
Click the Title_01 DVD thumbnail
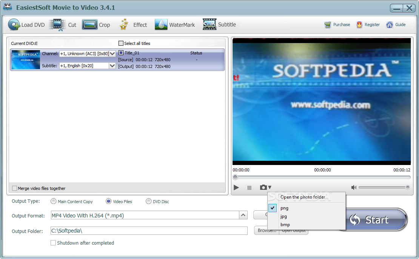[26, 60]
